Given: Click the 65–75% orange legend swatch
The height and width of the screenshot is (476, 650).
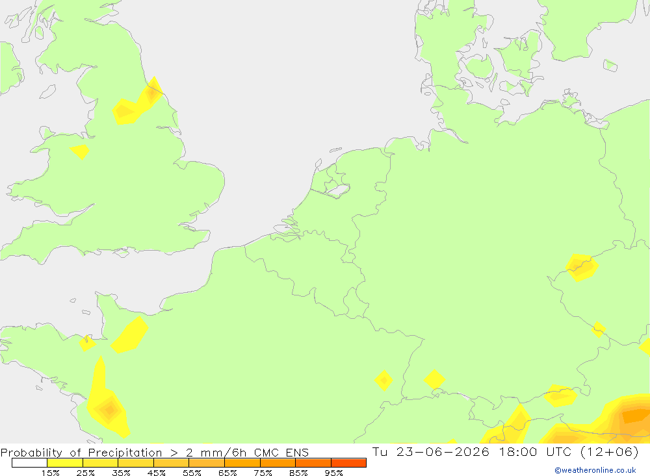Looking at the screenshot, I should click(x=242, y=463).
